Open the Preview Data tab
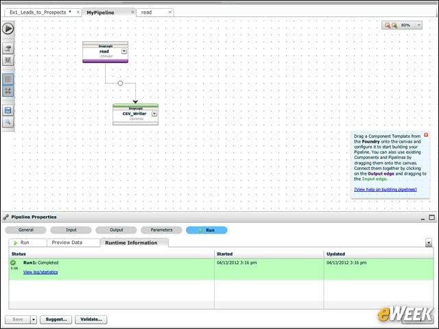The height and width of the screenshot is (329, 439). (x=67, y=243)
